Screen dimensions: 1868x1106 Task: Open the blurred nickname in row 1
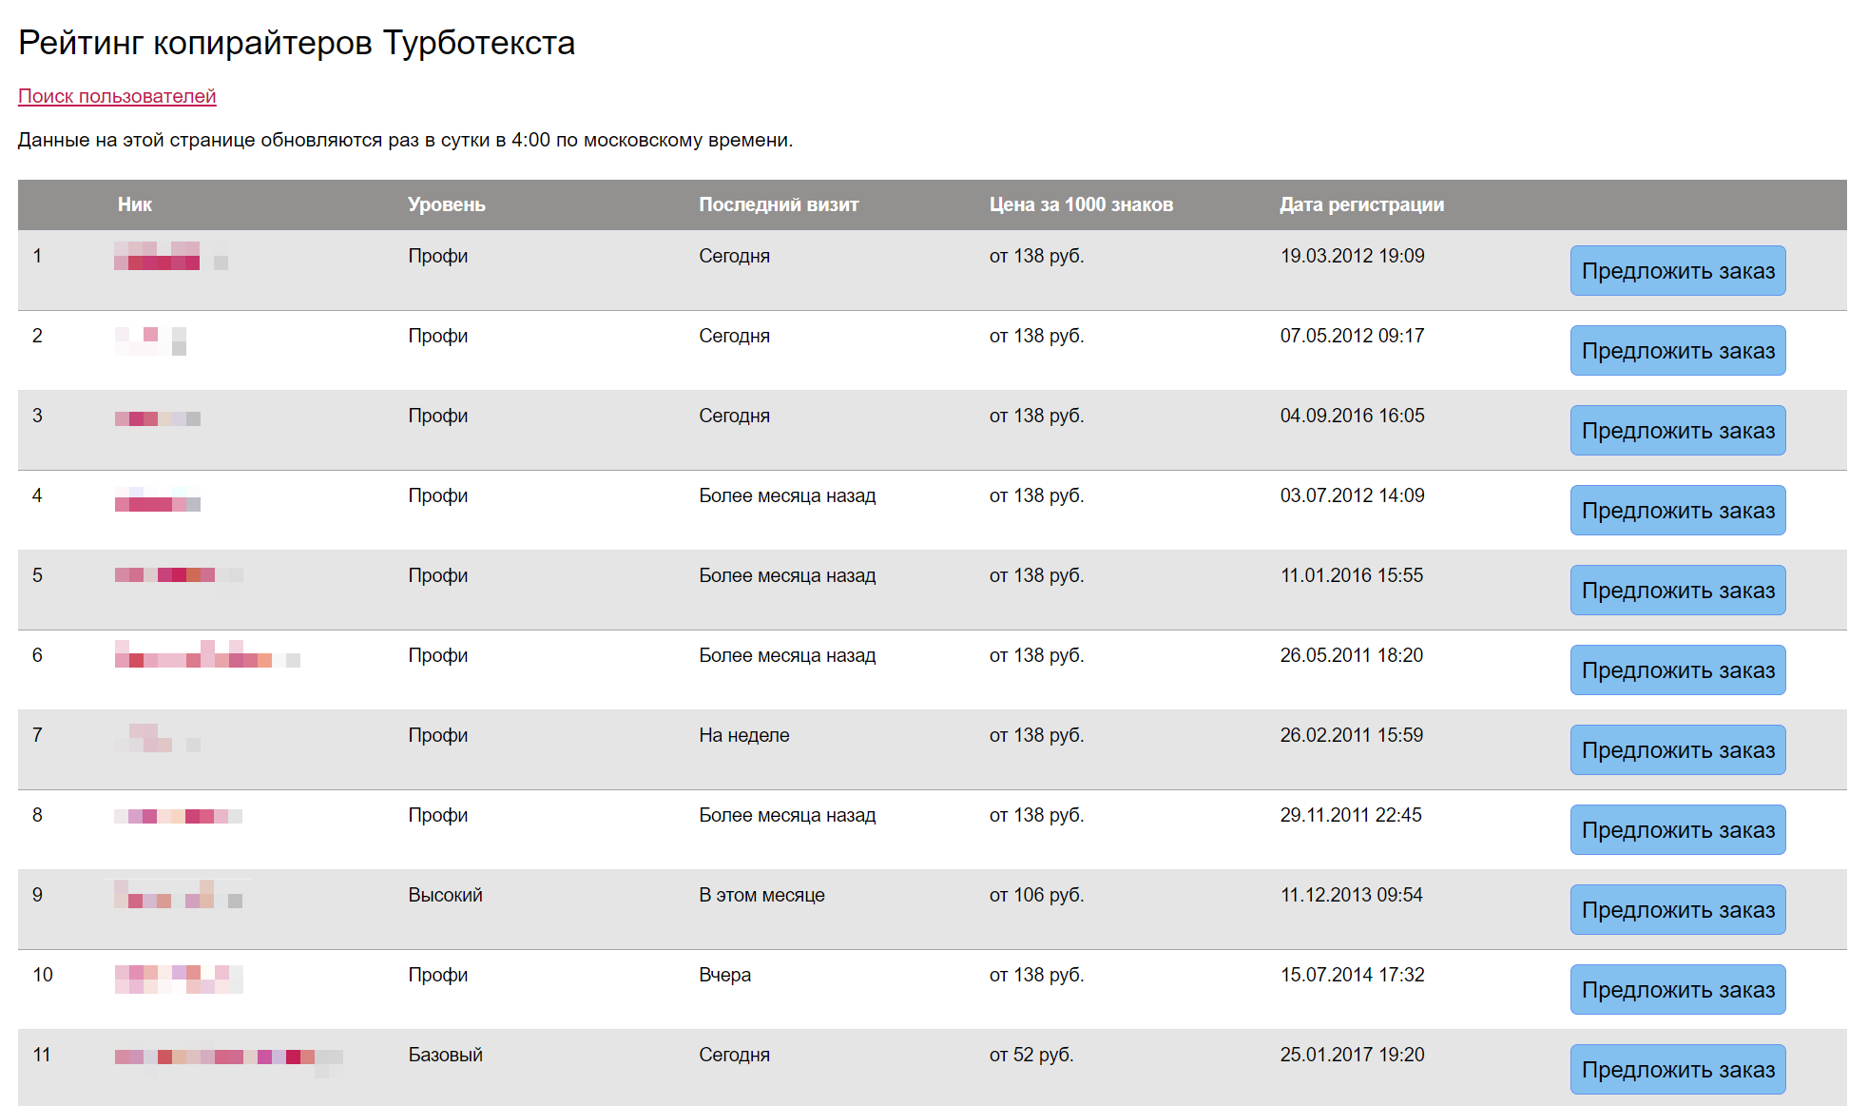[171, 256]
